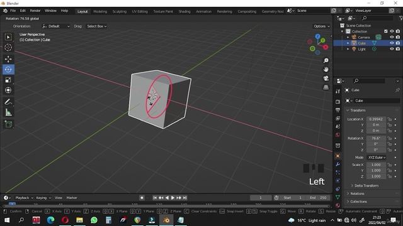
Task: Switch to the UV Editing workspace tab
Action: 140,11
